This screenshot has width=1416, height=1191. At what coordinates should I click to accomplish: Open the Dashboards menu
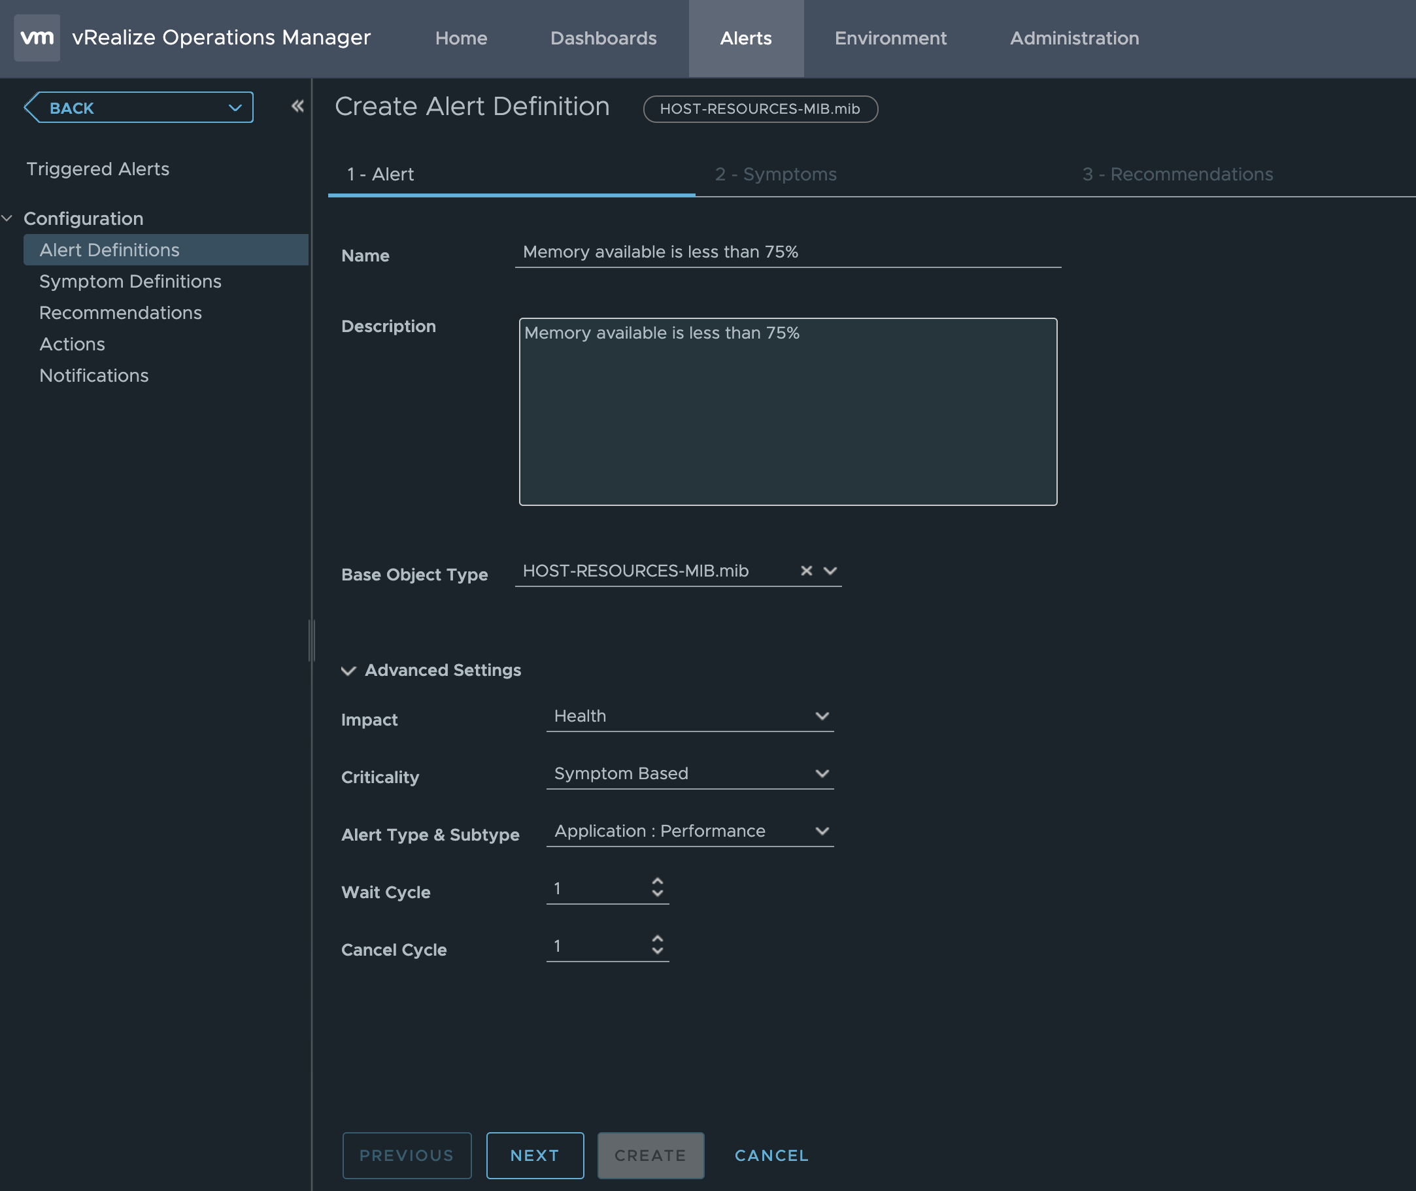click(x=603, y=39)
